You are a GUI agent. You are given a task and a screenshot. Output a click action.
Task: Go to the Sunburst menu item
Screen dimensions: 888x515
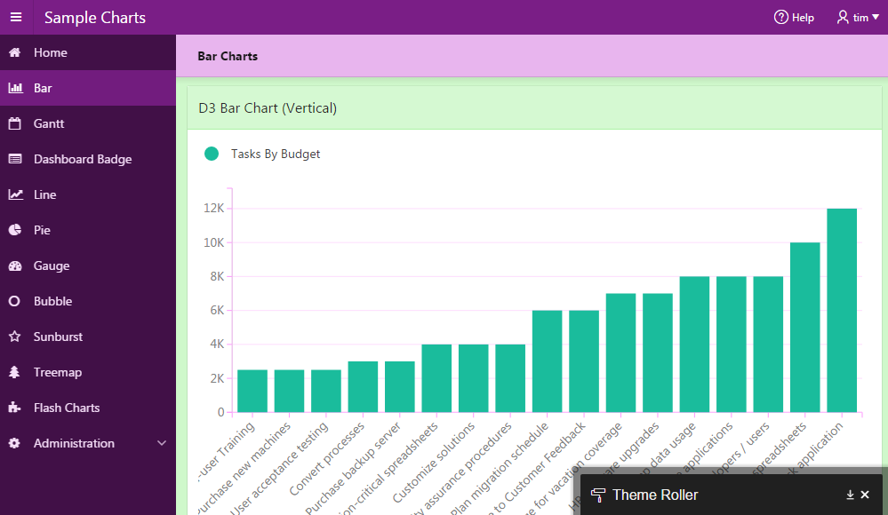tap(58, 337)
